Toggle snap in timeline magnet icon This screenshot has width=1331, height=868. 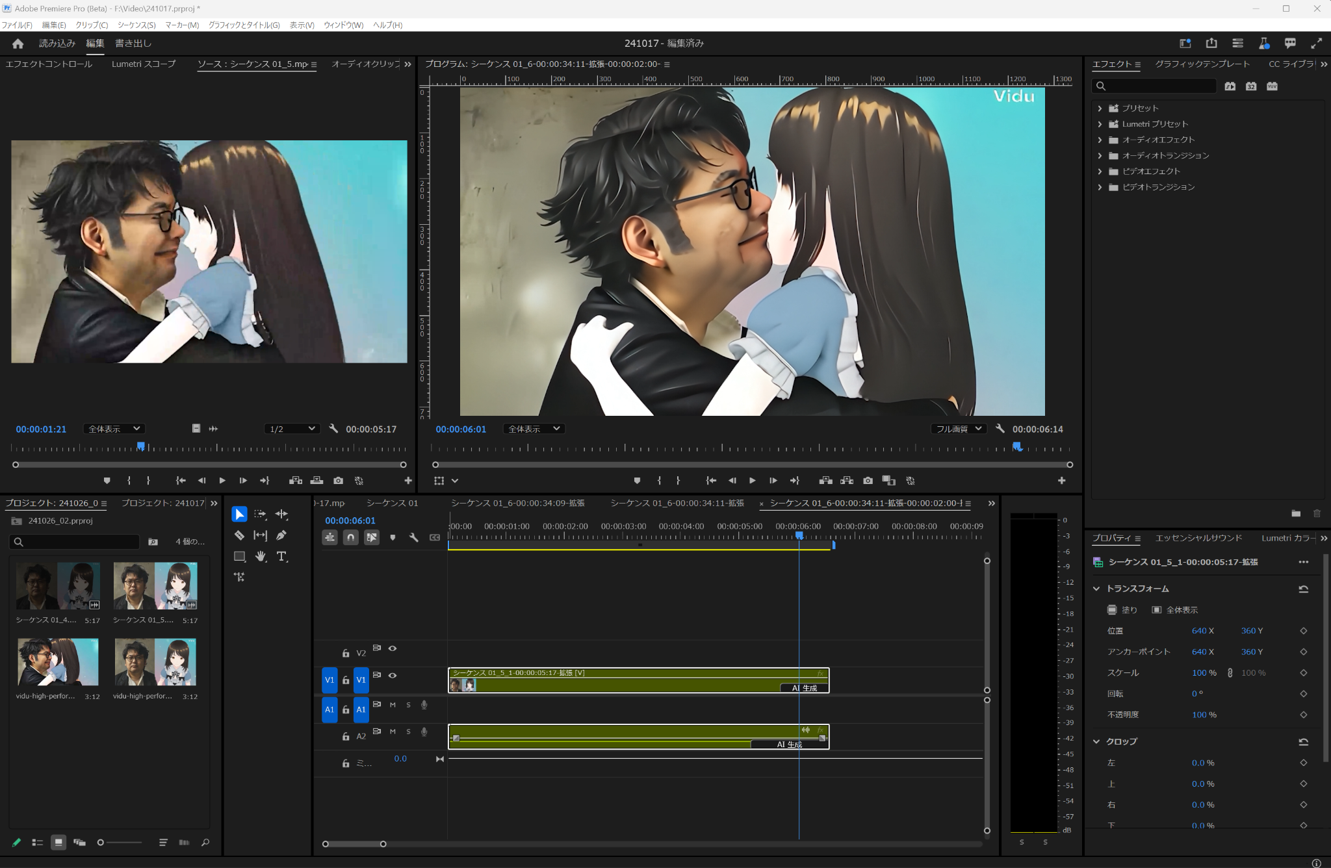pyautogui.click(x=350, y=537)
